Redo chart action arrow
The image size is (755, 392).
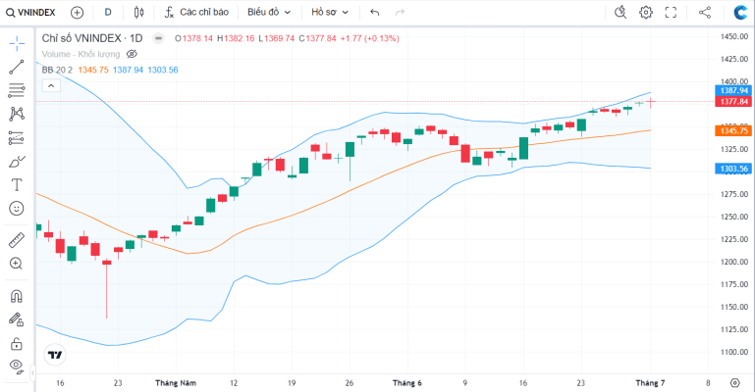(400, 13)
